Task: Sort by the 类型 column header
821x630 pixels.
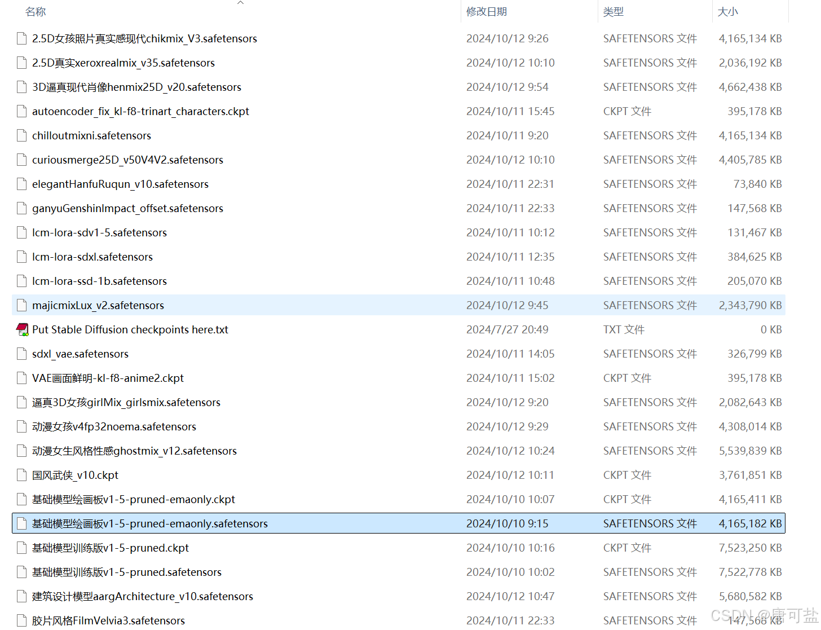Action: coord(613,12)
